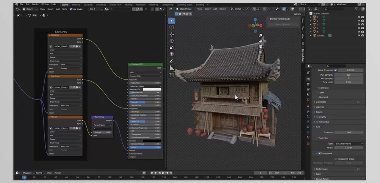Image resolution: width=380 pixels, height=183 pixels.
Task: Click the Max Samples value field
Action: pyautogui.click(x=349, y=75)
